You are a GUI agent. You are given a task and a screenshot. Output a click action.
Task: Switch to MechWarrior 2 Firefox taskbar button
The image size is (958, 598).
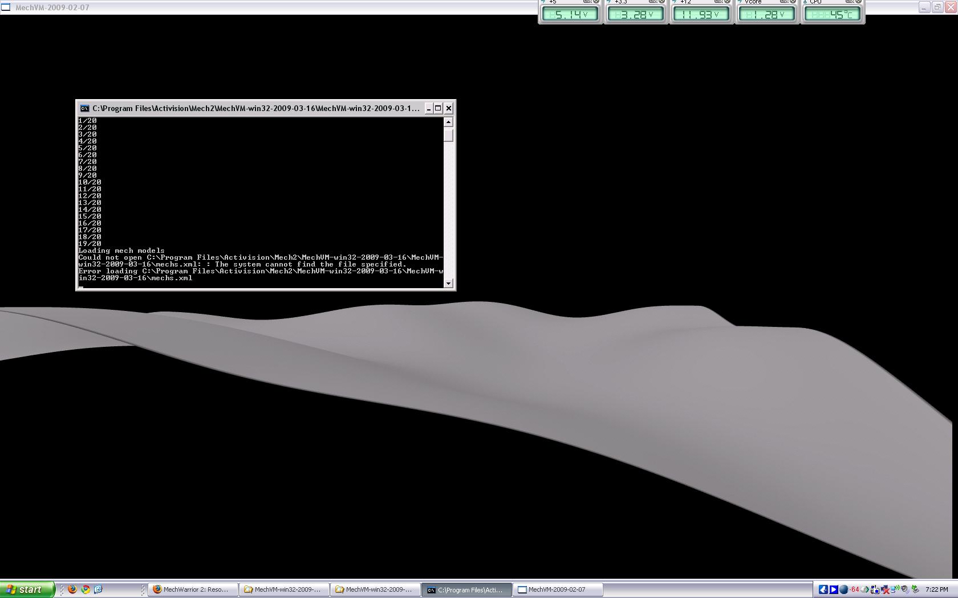tap(192, 589)
